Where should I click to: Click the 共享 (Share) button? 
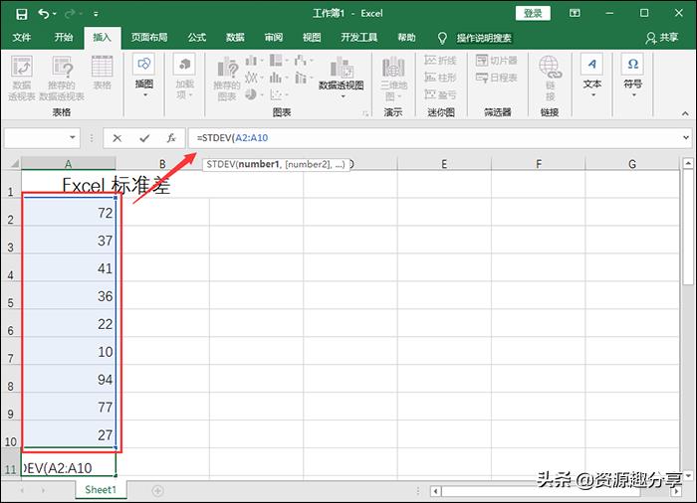pyautogui.click(x=664, y=38)
